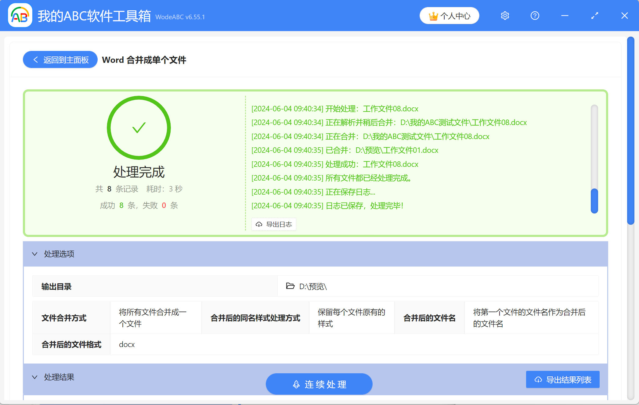Click the crown icon in personal center
The image size is (639, 405).
pos(433,16)
